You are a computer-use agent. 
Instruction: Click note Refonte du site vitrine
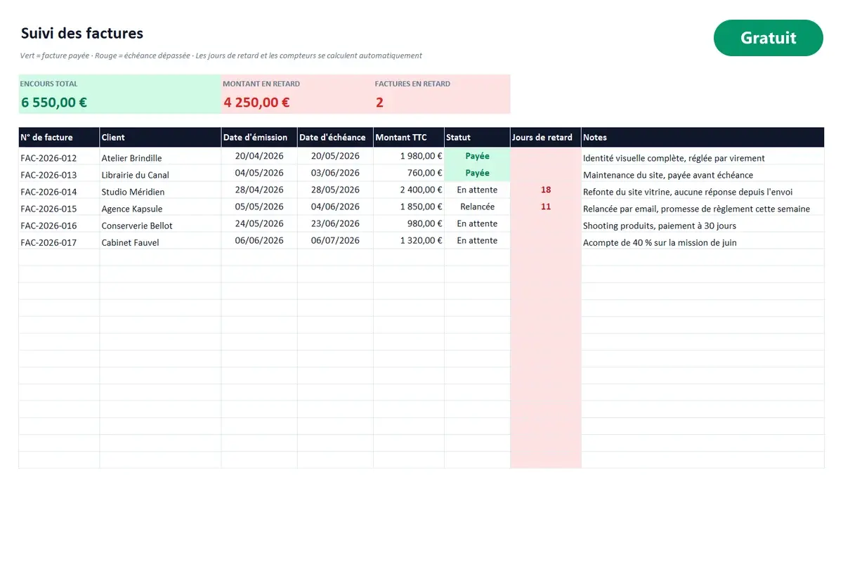[702, 191]
